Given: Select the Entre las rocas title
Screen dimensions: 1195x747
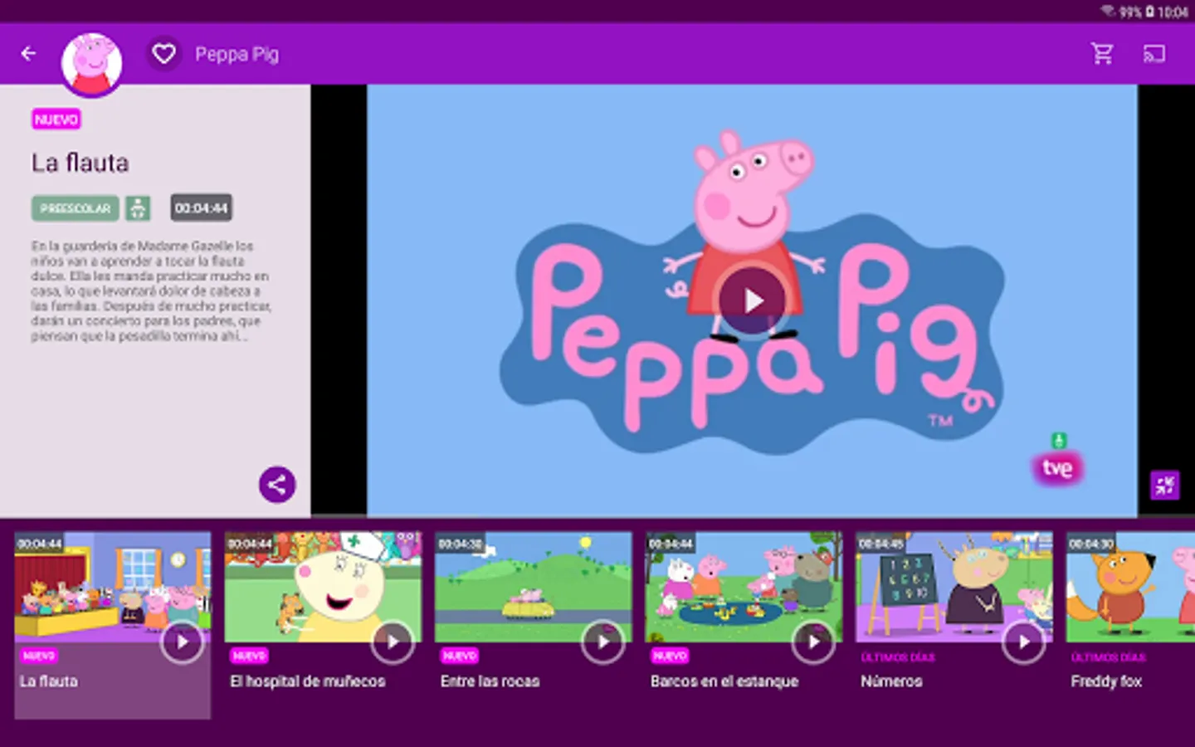Looking at the screenshot, I should pos(490,681).
